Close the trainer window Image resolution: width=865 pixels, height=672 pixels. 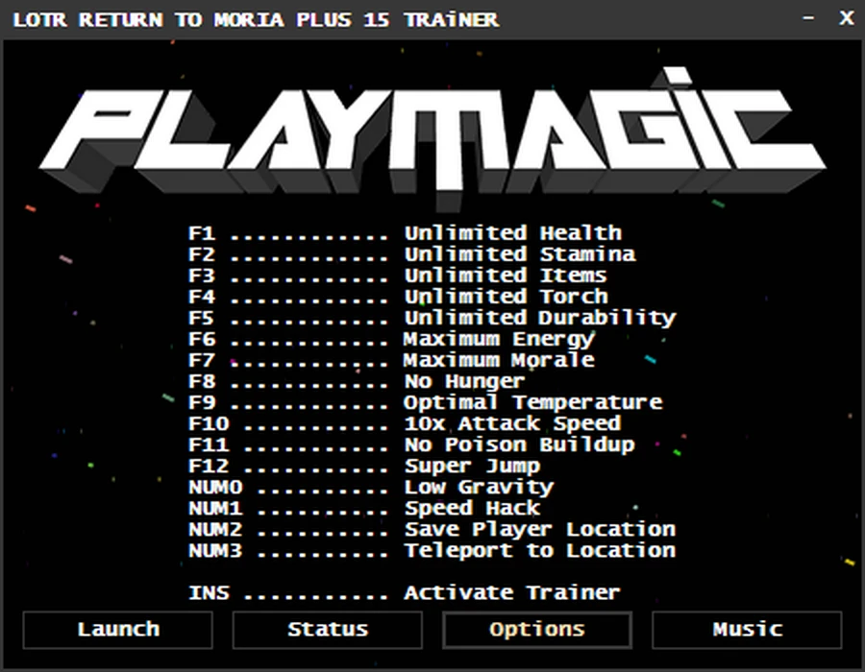click(x=846, y=19)
